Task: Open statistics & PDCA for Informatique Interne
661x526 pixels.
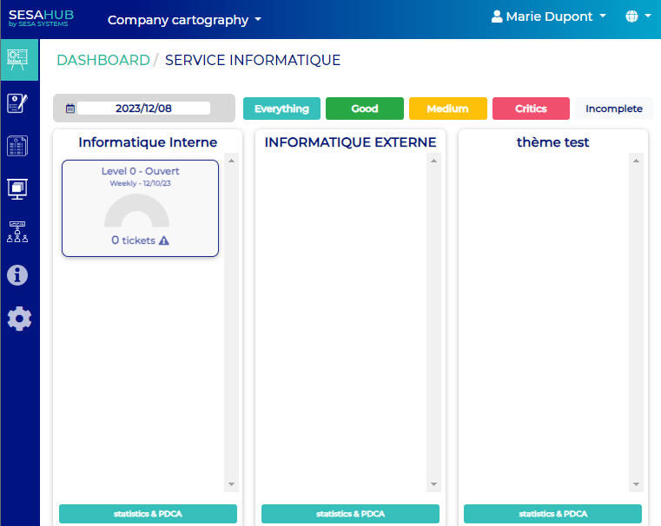Action: [148, 514]
